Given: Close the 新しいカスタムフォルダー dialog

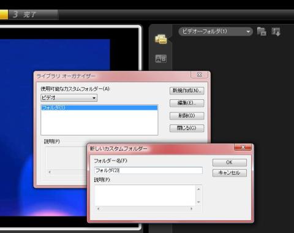Looking at the screenshot, I should pos(243,147).
